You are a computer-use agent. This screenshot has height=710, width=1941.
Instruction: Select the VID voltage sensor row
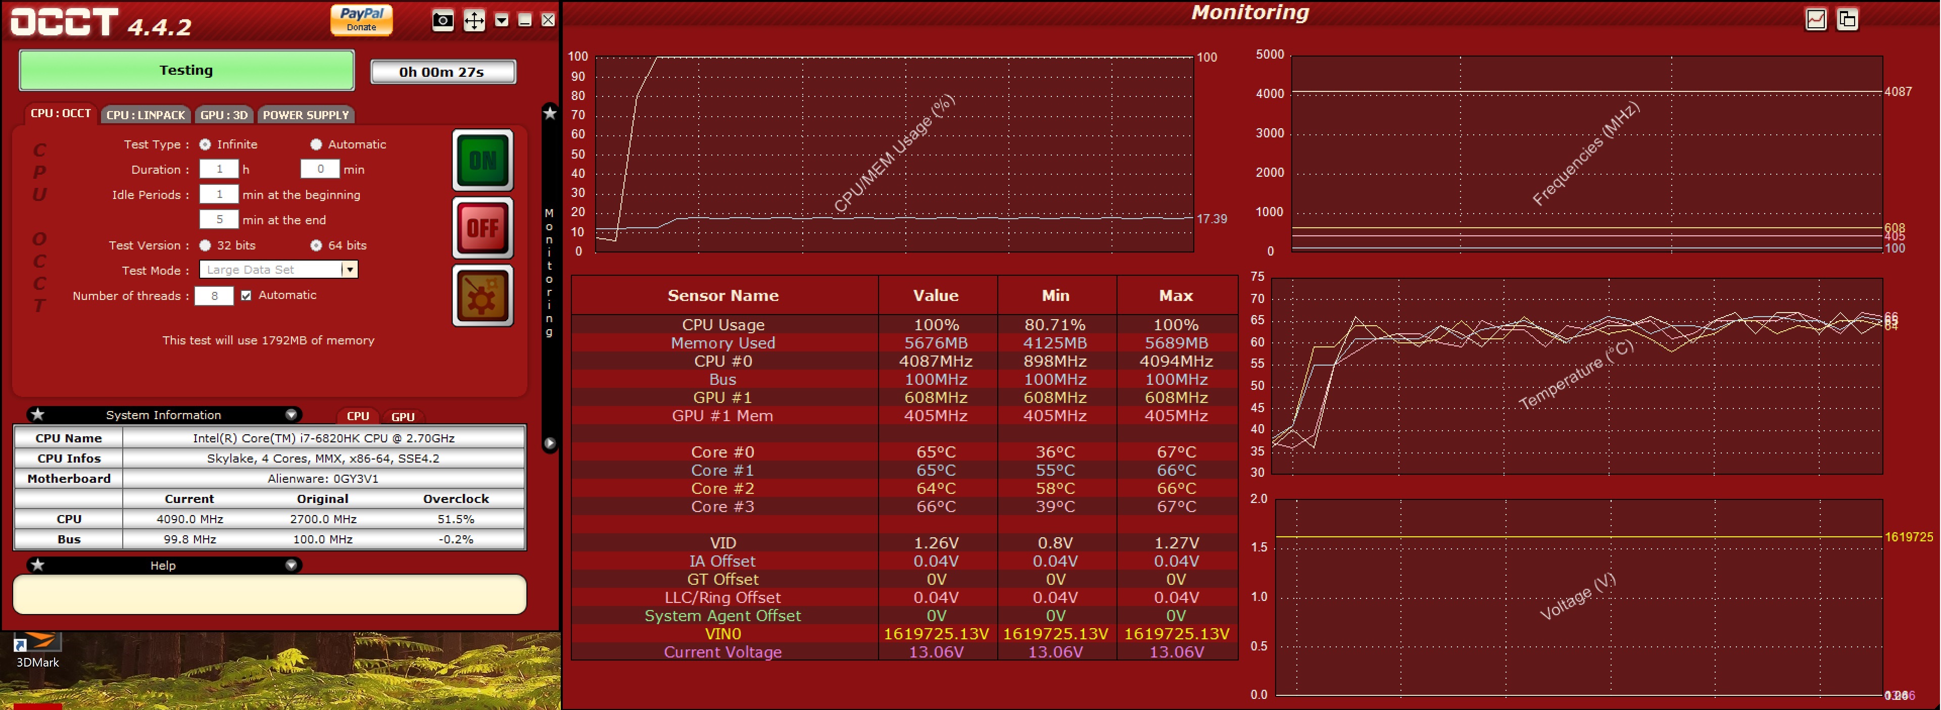904,543
